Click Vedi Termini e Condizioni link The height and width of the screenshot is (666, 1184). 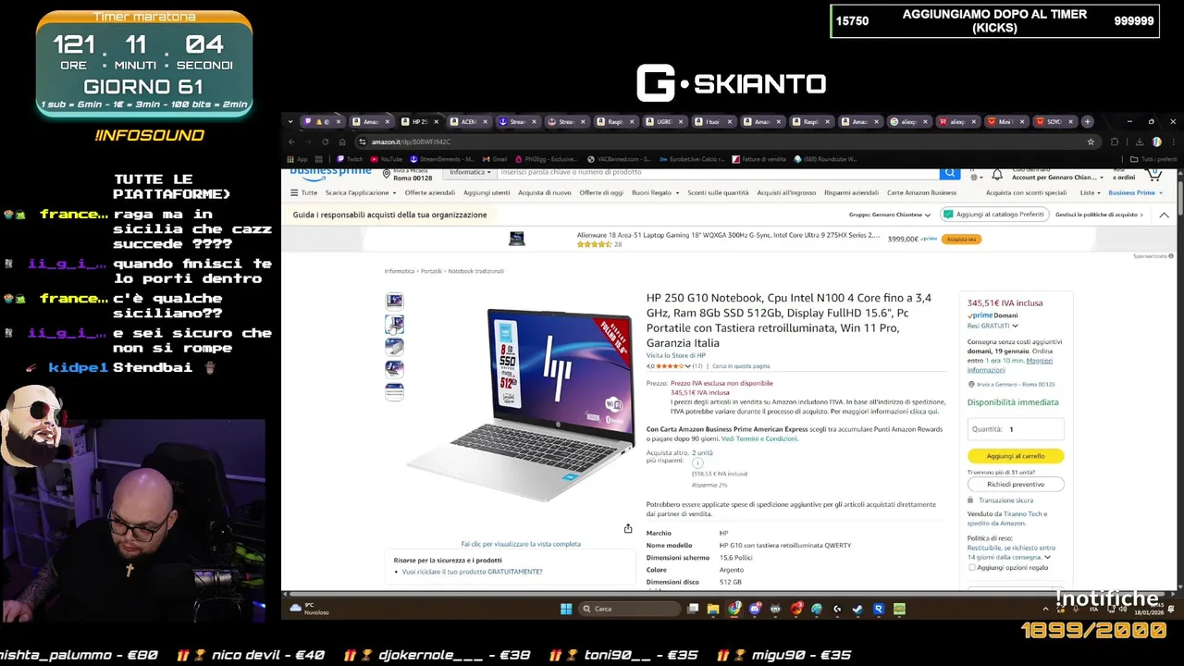coord(759,438)
